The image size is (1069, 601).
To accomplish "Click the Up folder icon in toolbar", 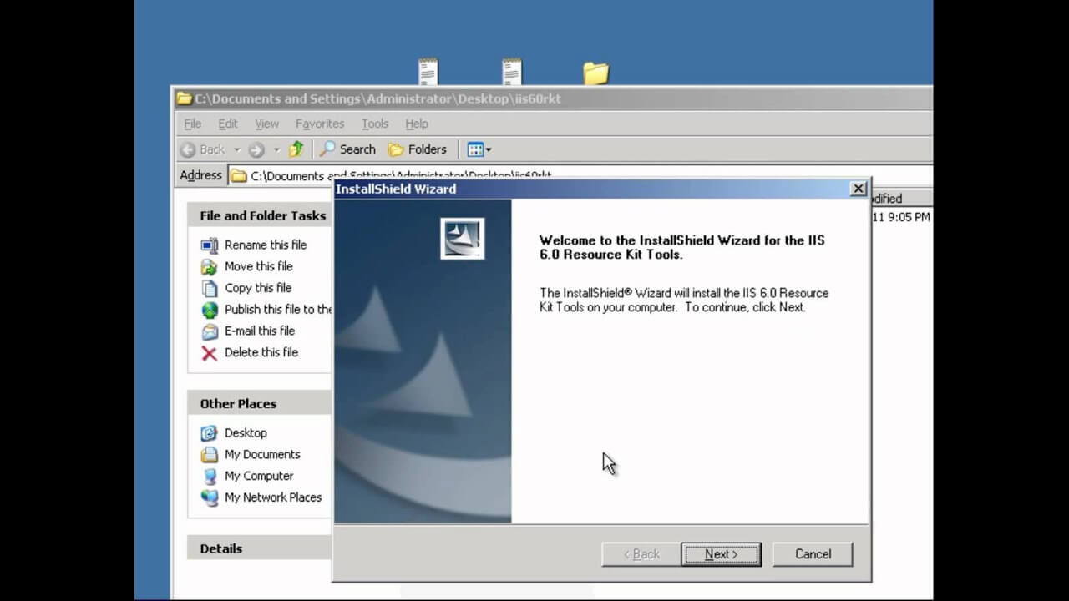I will (296, 149).
